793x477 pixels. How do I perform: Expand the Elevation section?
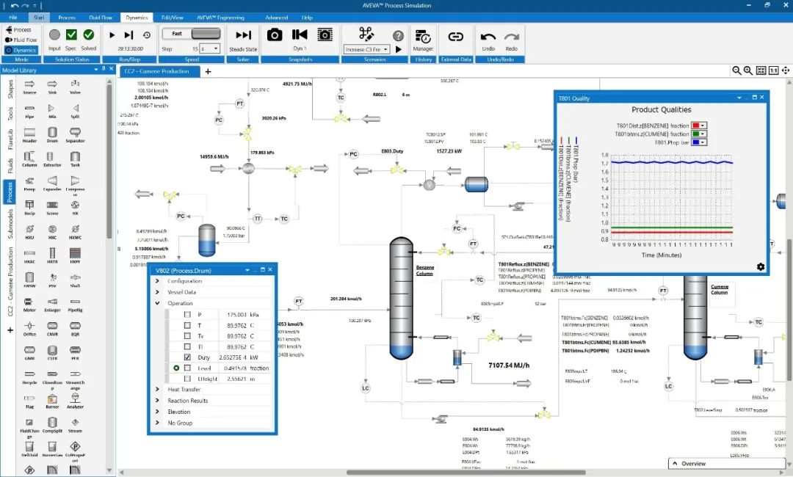click(157, 412)
